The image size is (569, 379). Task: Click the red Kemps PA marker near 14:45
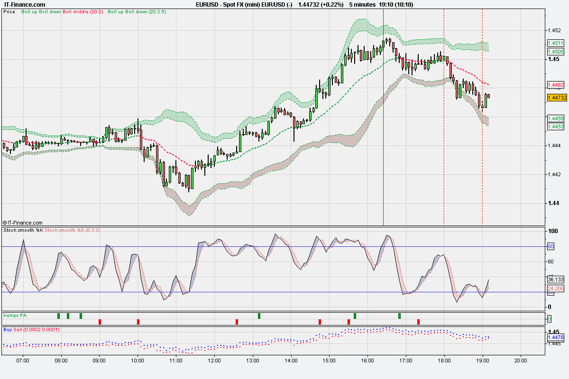click(x=320, y=322)
